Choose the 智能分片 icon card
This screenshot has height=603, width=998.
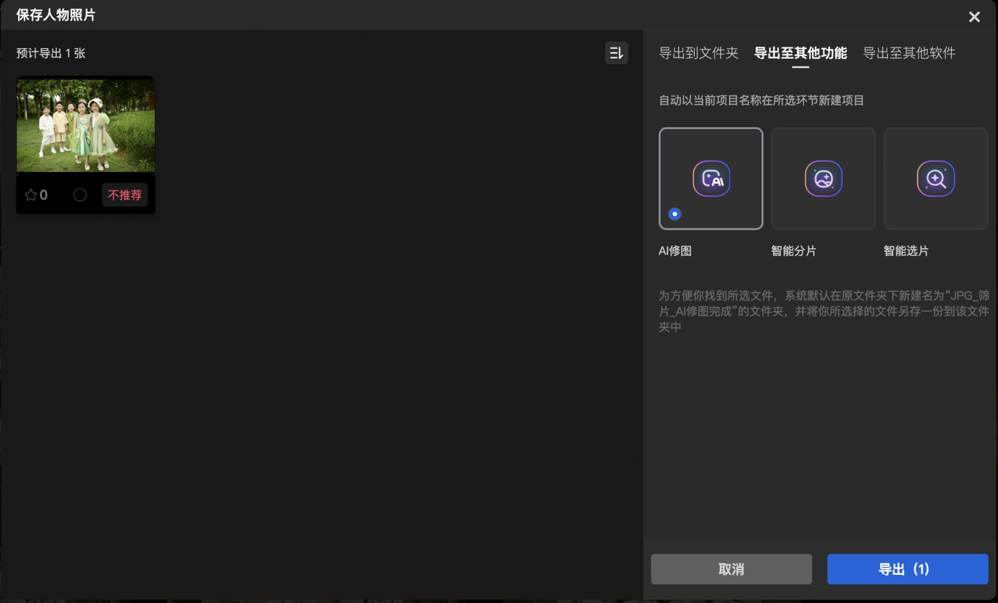pyautogui.click(x=823, y=178)
